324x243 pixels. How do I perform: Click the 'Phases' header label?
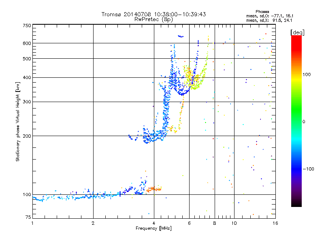coord(262,12)
